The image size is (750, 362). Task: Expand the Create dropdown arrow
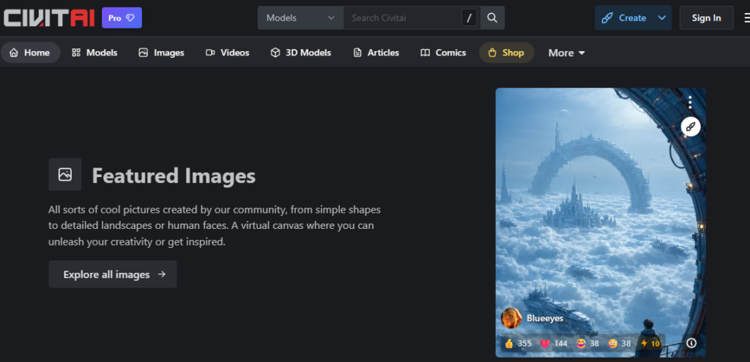pos(662,18)
